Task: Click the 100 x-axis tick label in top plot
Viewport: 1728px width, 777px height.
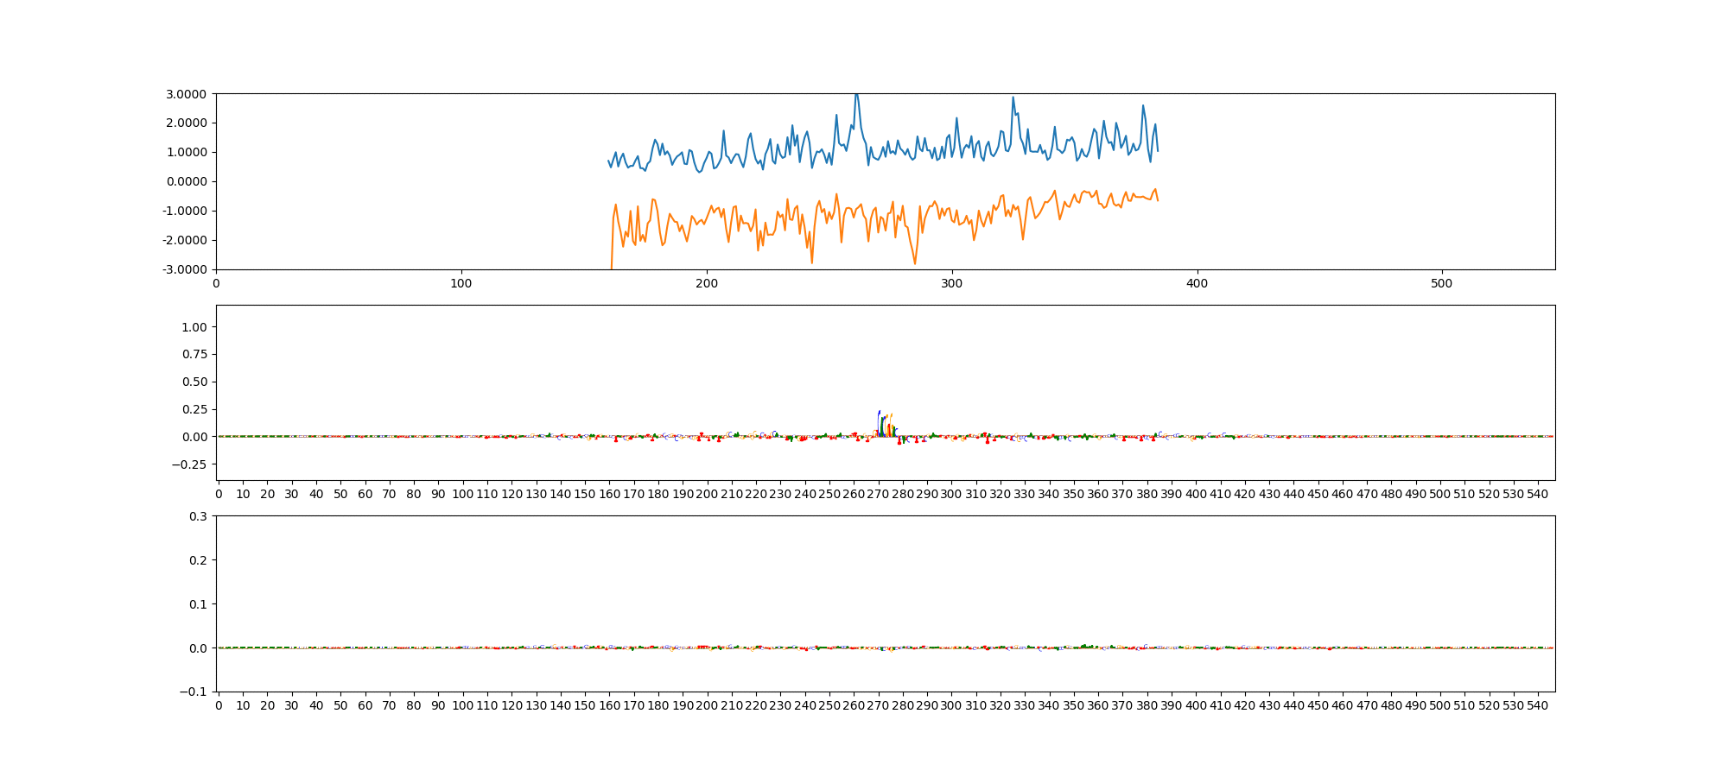Action: pyautogui.click(x=461, y=283)
